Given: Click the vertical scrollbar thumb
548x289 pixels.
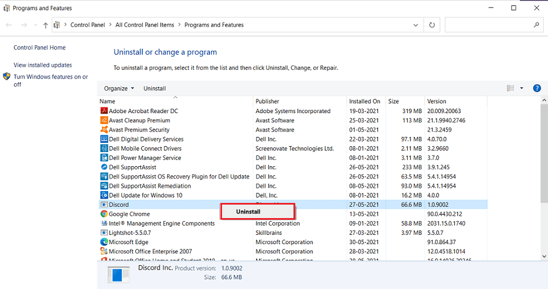Looking at the screenshot, I should tap(544, 153).
